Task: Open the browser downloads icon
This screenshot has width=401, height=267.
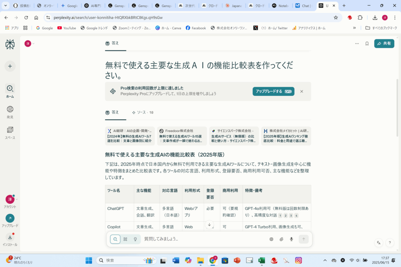Action: 375,17
